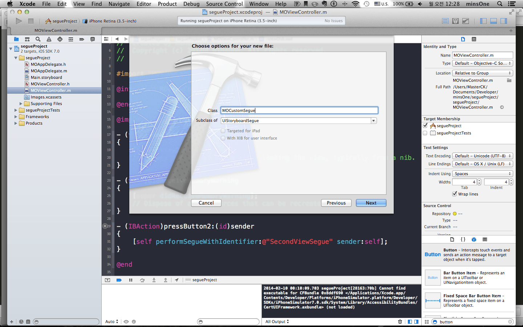Open the Editor menu
The width and height of the screenshot is (523, 327).
144,4
